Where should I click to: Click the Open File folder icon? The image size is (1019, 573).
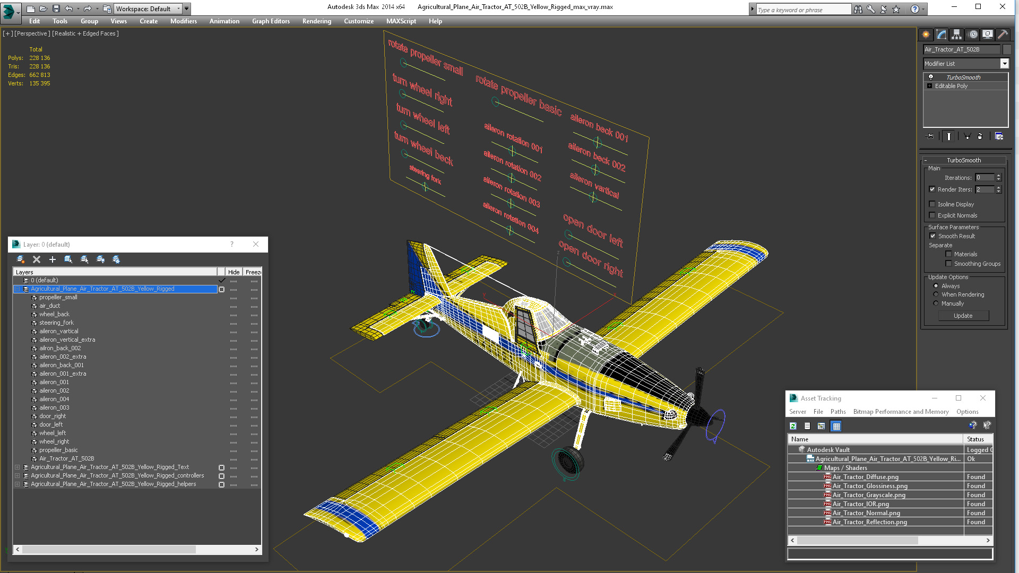43,8
